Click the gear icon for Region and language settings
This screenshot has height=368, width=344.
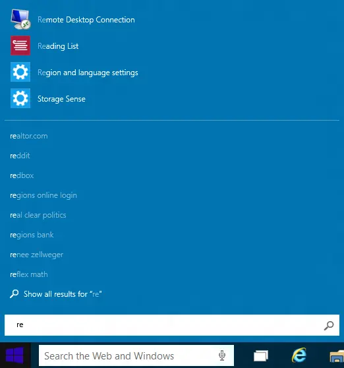click(x=20, y=72)
